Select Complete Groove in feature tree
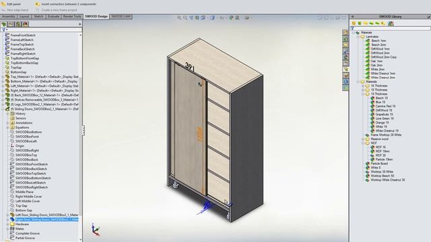 [27, 233]
